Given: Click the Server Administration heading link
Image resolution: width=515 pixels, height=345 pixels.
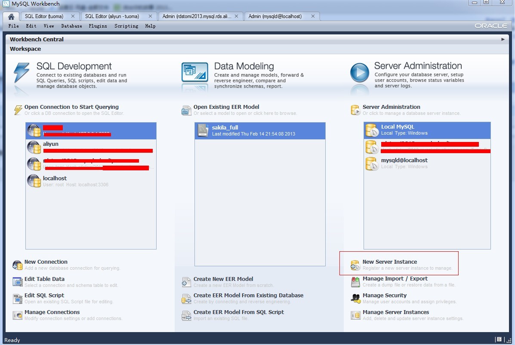Looking at the screenshot, I should coord(391,107).
